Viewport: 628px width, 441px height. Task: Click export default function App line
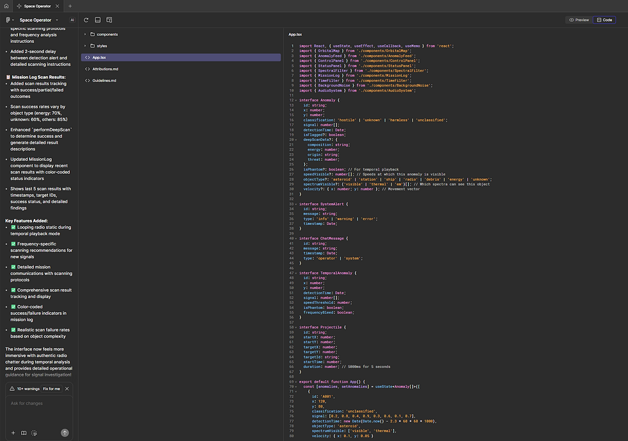click(332, 382)
